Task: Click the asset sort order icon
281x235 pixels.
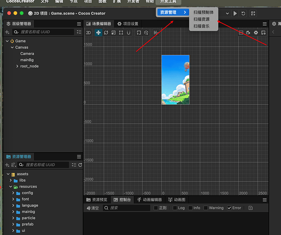Action: tap(14, 165)
